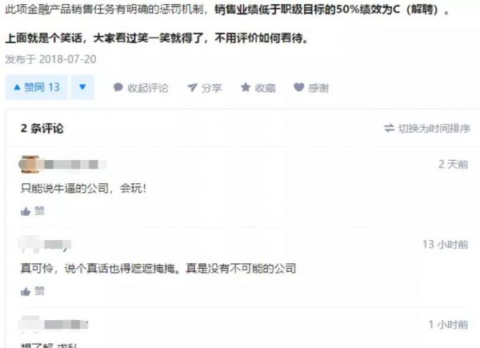480x348 pixels.
Task: Open first commenter's avatar profile
Action: (29, 164)
